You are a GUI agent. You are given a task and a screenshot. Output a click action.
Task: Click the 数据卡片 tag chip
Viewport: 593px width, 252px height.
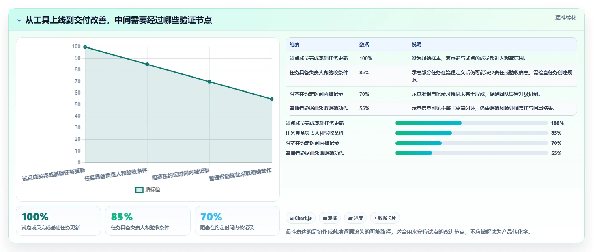[x=385, y=218]
